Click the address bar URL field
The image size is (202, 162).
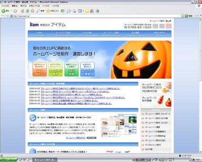point(96,16)
